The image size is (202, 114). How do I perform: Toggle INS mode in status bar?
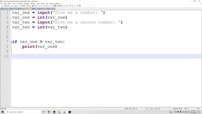[x=198, y=109]
